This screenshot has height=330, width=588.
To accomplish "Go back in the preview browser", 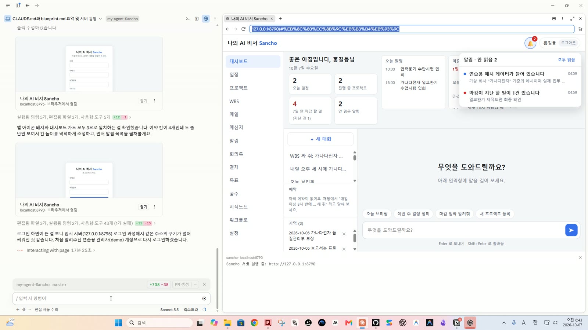I will 227,29.
